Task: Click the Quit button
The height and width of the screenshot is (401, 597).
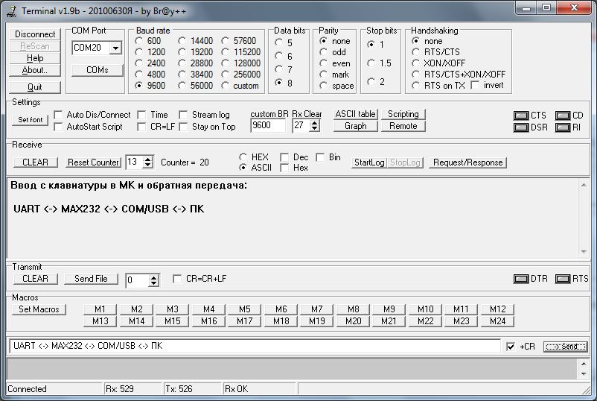Action: pos(35,87)
